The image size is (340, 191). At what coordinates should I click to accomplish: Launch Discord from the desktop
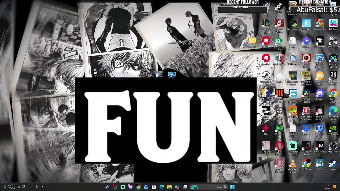[x=320, y=95]
